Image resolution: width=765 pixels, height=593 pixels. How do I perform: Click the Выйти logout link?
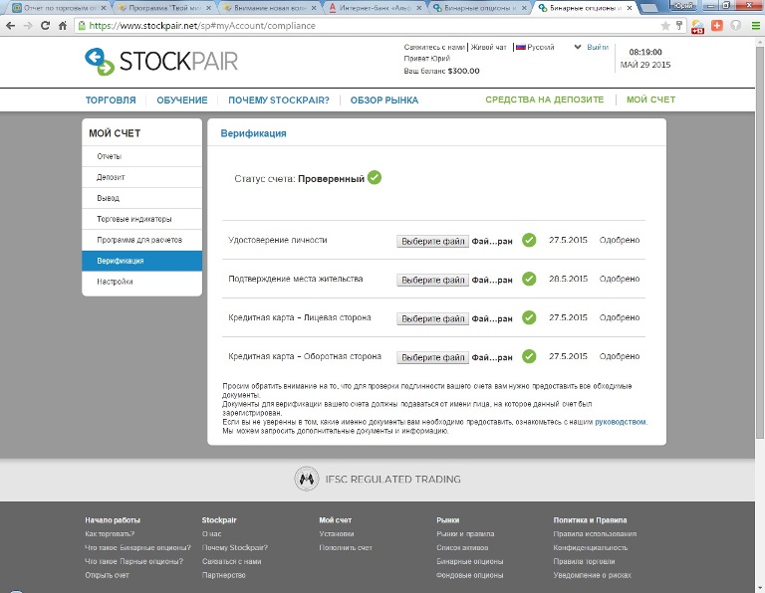click(x=598, y=48)
